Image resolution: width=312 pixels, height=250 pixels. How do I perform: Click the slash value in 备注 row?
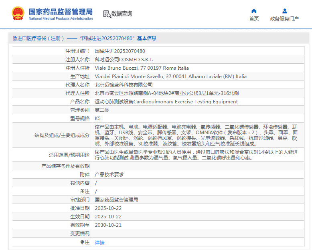point(96,192)
